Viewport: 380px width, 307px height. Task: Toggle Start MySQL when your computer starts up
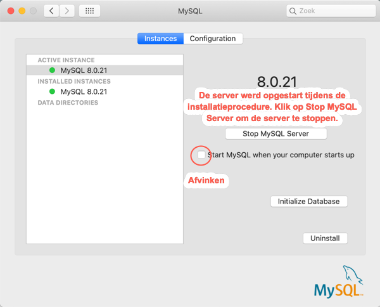[x=201, y=155]
